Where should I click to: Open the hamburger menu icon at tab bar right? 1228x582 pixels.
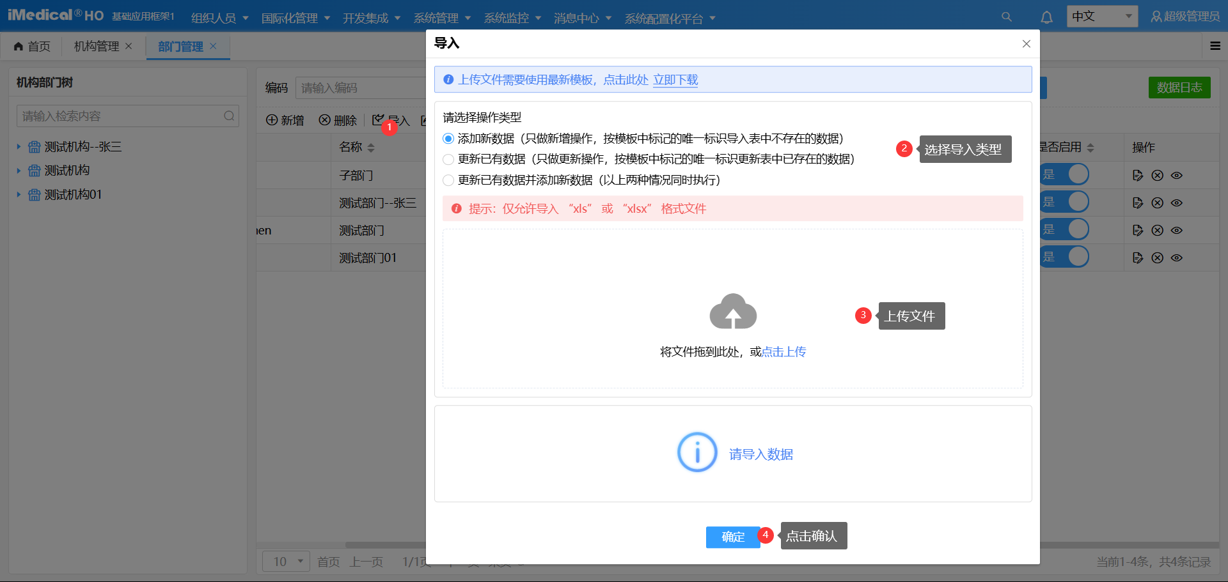pyautogui.click(x=1215, y=46)
